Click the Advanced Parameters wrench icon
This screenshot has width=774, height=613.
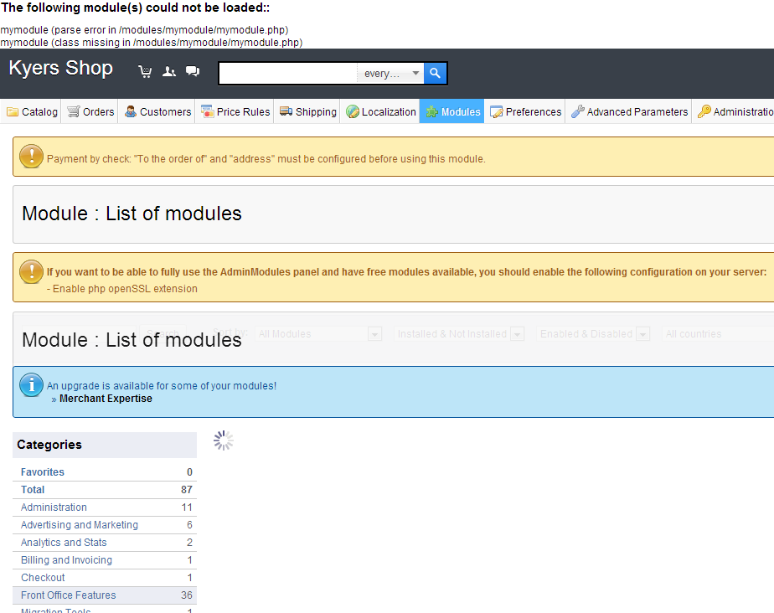tap(577, 111)
